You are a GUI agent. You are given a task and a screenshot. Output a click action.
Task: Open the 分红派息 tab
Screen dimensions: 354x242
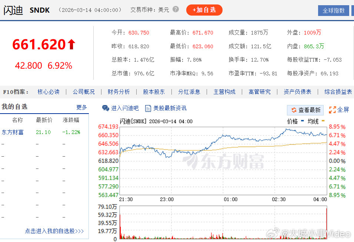coord(189,92)
